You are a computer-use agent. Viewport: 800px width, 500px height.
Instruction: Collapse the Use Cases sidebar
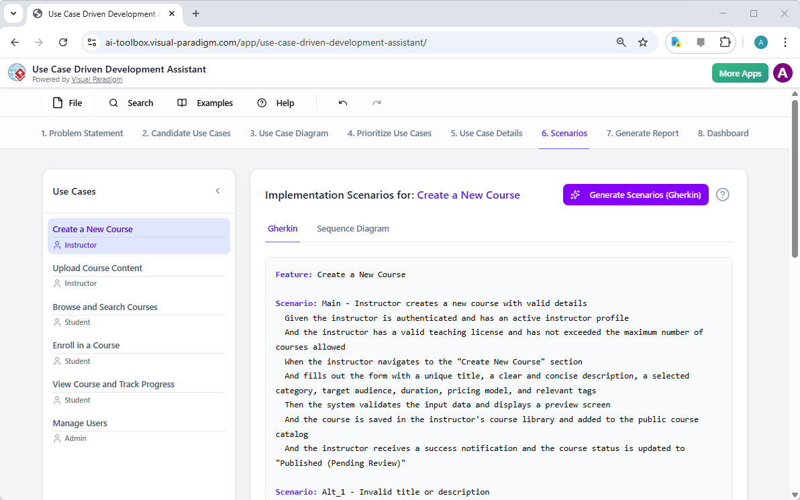point(217,191)
